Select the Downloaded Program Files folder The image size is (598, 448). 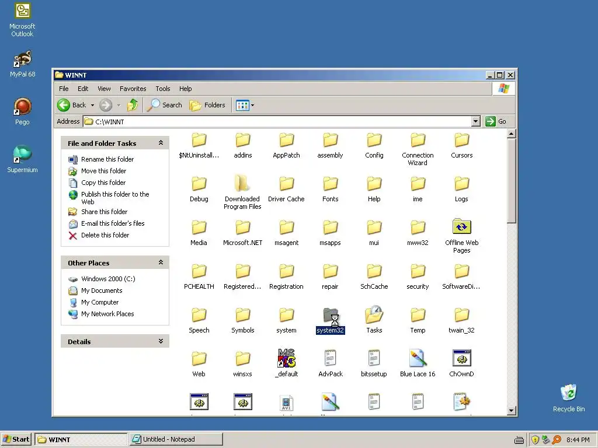tap(242, 192)
